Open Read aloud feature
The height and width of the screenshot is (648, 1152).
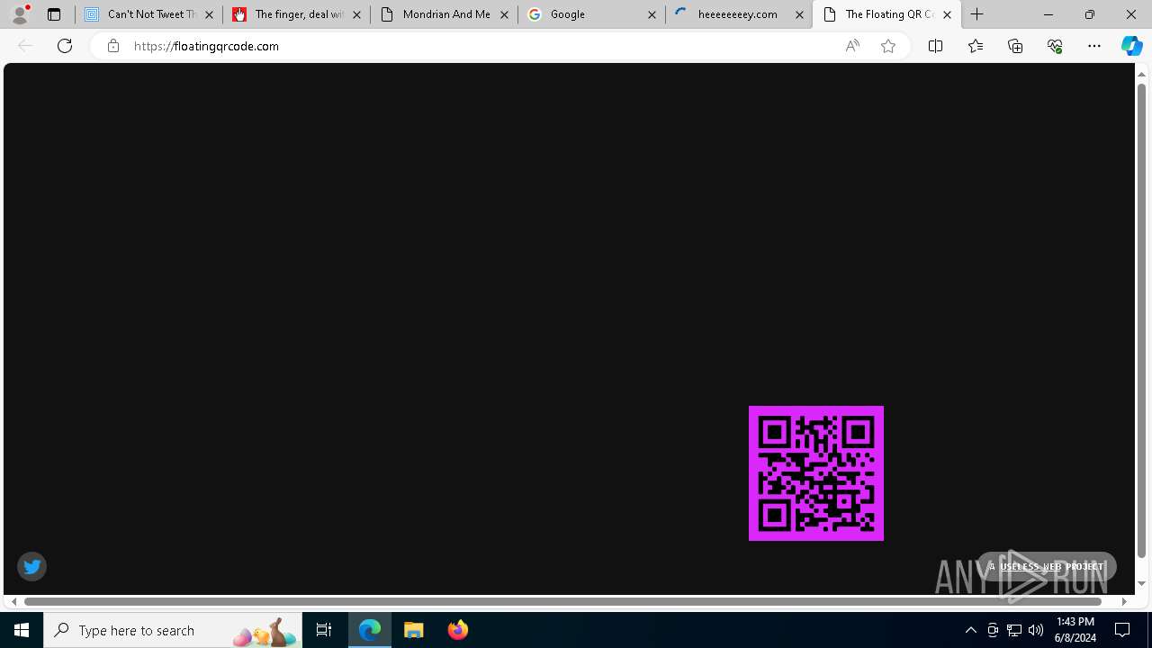click(852, 46)
